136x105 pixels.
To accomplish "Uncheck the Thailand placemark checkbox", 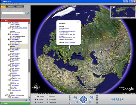I will (x=9, y=28).
